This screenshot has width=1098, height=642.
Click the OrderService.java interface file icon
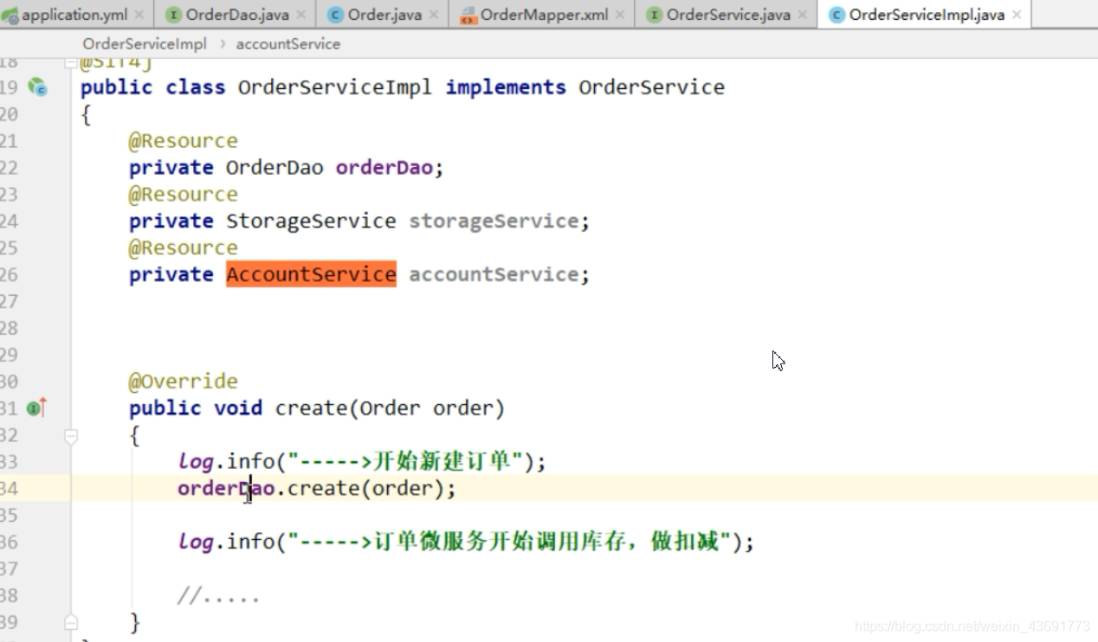click(655, 15)
